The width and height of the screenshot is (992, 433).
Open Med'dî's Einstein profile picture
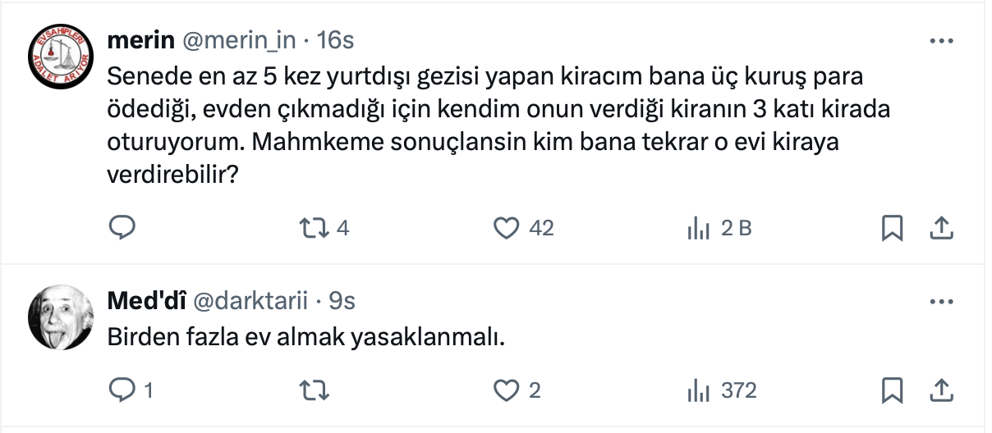click(62, 317)
